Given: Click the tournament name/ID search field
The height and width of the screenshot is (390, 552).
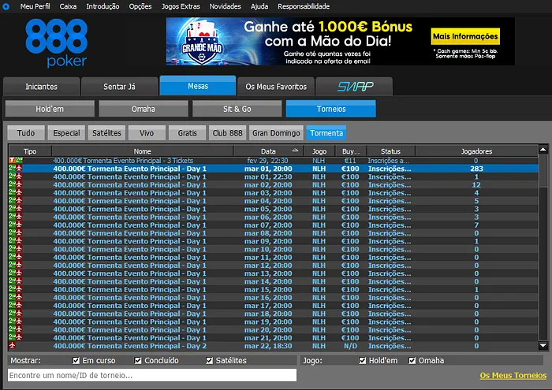Looking at the screenshot, I should tap(152, 375).
